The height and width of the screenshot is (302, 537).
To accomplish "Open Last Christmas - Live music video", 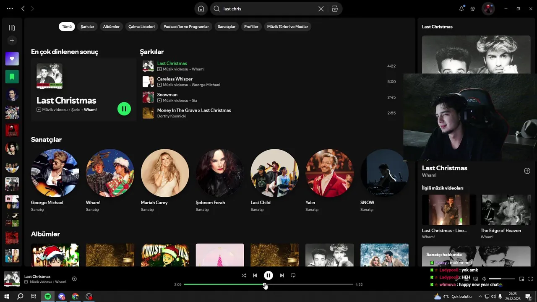I will pyautogui.click(x=449, y=217).
